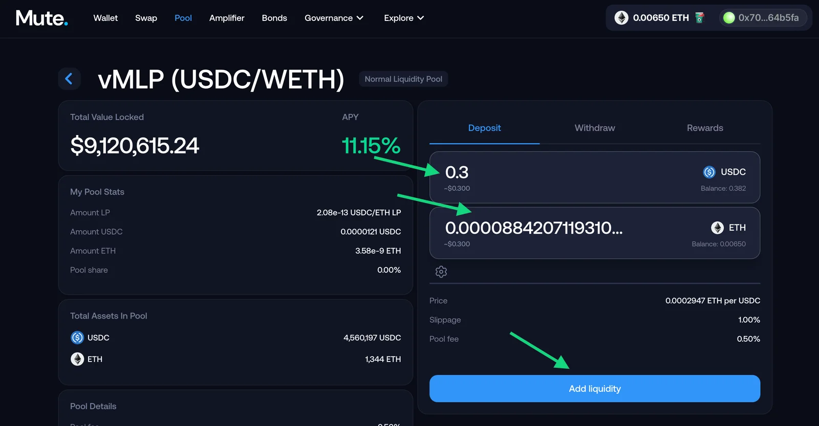The height and width of the screenshot is (426, 819).
Task: Click the ETH token icon in deposit field
Action: point(717,228)
